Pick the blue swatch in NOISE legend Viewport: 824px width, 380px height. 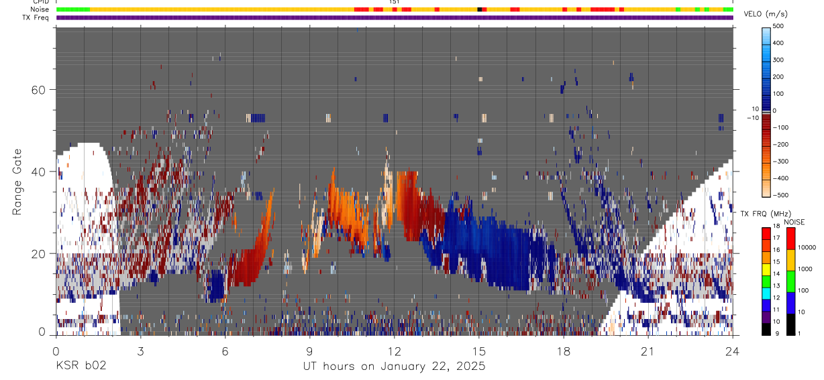click(x=790, y=302)
